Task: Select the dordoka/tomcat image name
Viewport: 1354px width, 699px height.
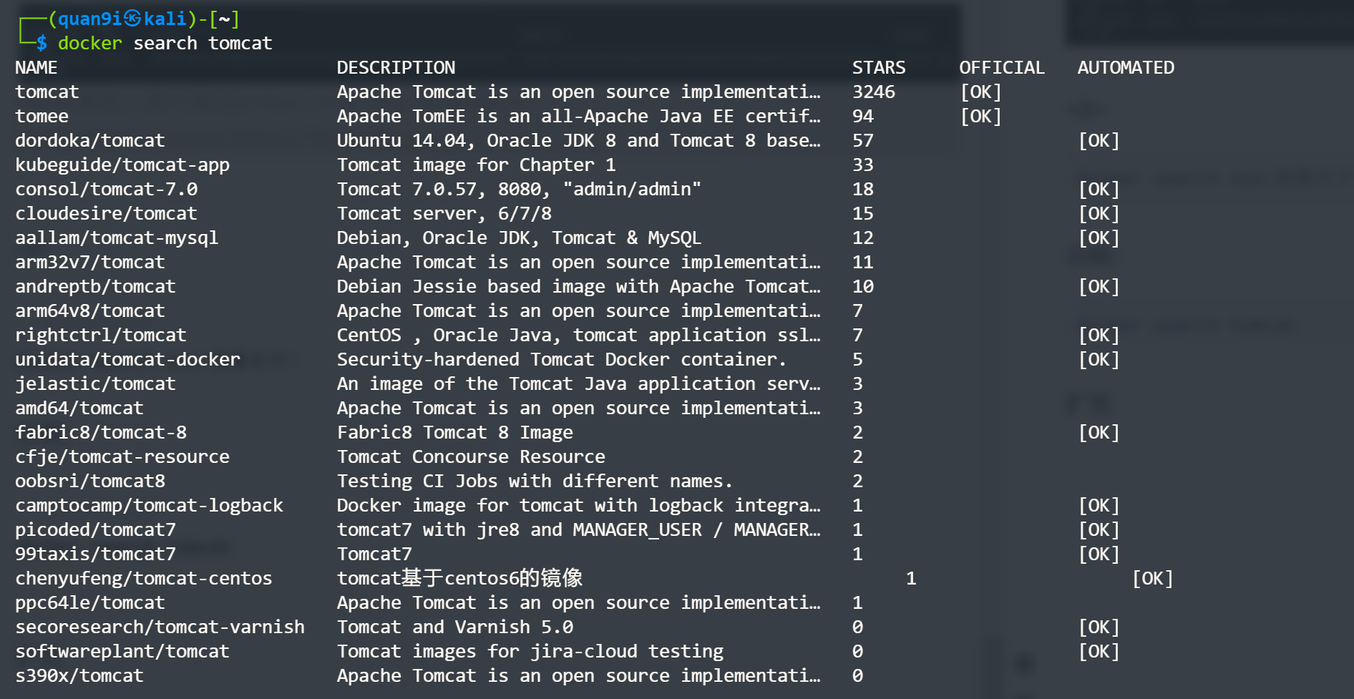Action: coord(90,141)
